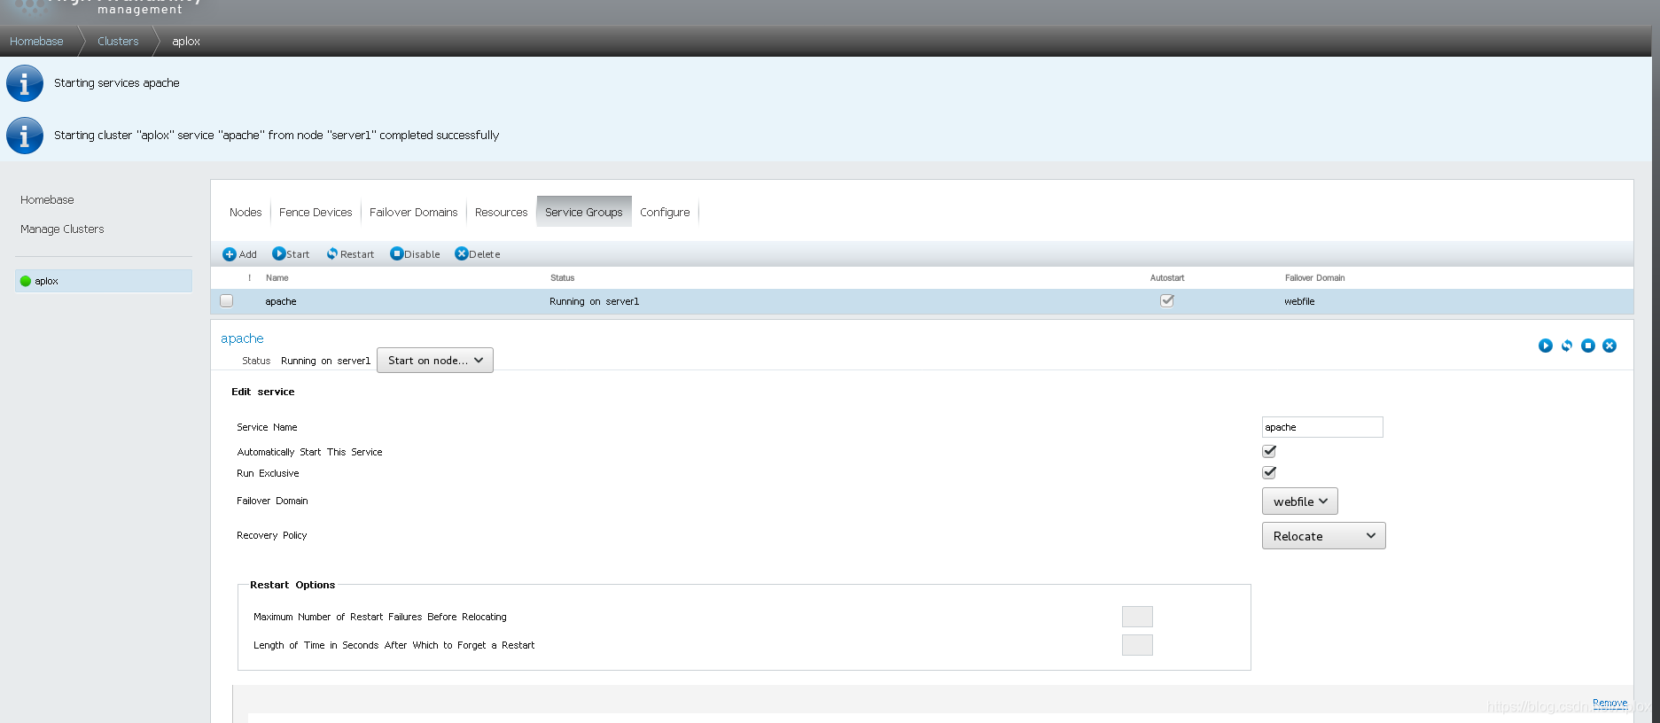Go to Clusters in breadcrumb bar
1660x723 pixels.
coord(118,42)
